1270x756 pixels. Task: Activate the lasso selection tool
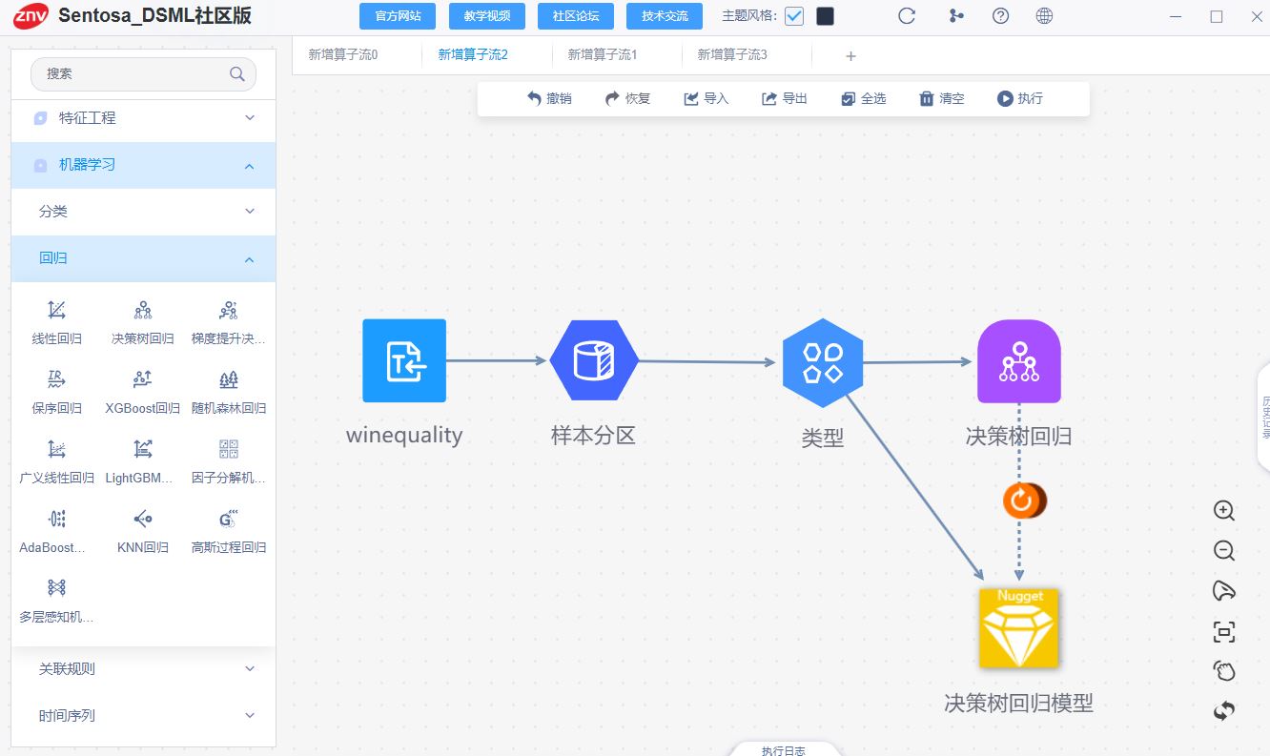(x=1224, y=591)
